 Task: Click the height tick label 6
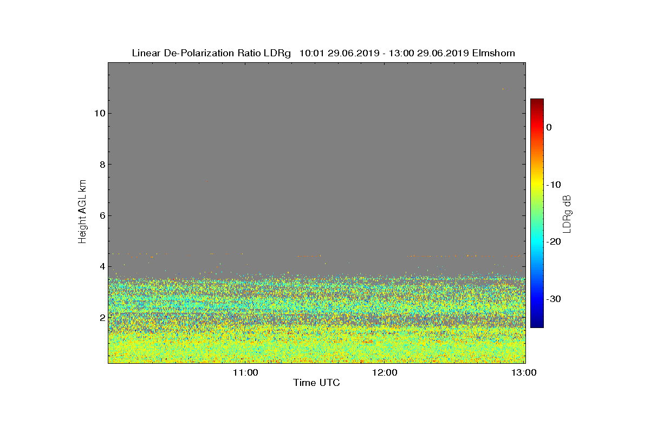pyautogui.click(x=101, y=215)
